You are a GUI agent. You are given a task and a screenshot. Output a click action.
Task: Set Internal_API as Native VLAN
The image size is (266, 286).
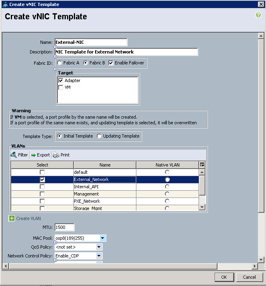167,187
